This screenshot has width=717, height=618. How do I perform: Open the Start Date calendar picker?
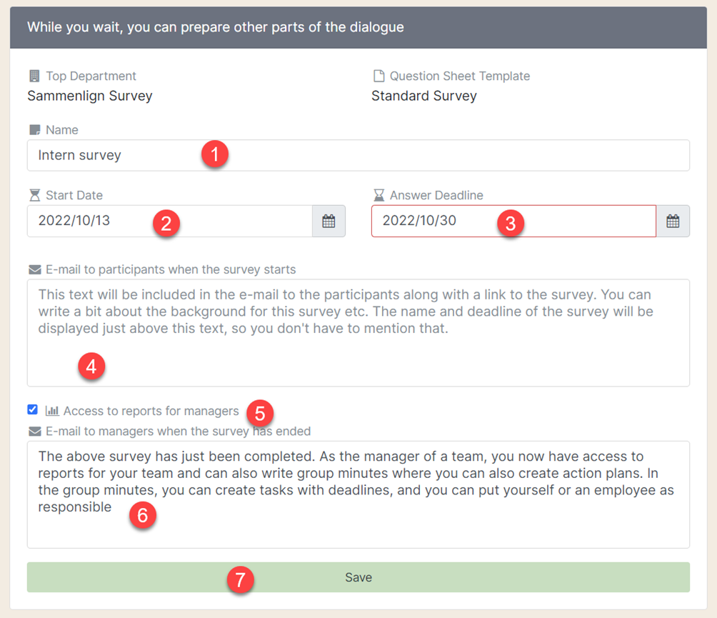click(329, 221)
